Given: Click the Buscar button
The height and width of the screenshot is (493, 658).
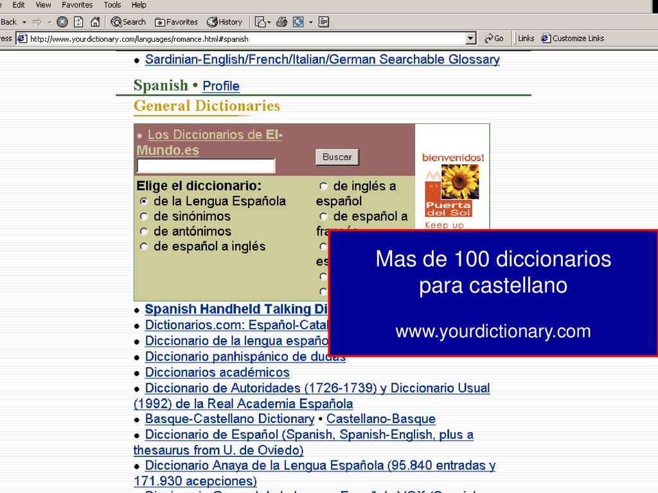Looking at the screenshot, I should [337, 157].
